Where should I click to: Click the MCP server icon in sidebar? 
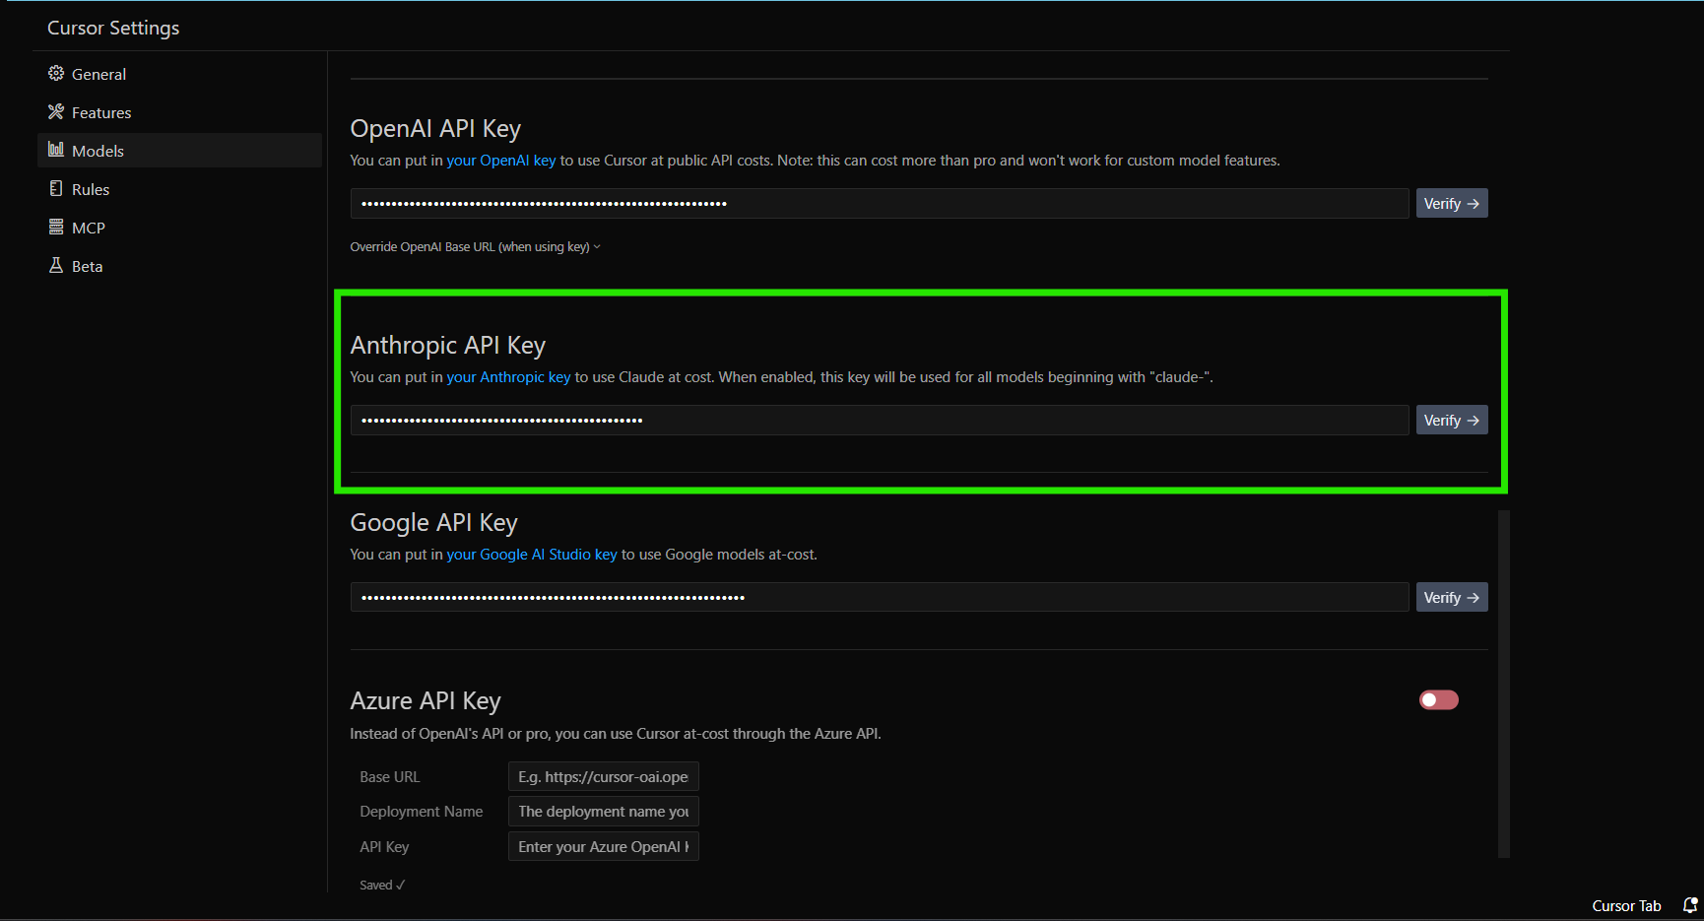point(56,227)
